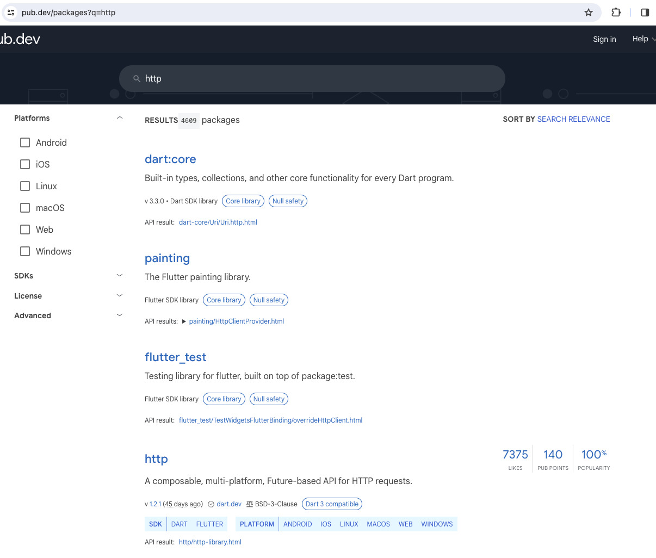Open the http package title link

pos(156,459)
